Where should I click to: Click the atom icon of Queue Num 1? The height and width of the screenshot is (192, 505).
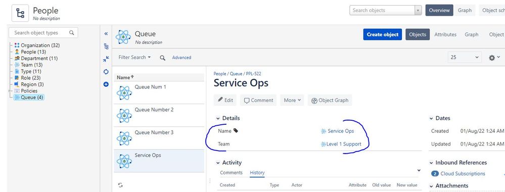(x=124, y=93)
